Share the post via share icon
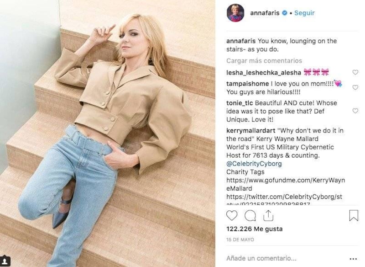365x267 pixels. (268, 215)
